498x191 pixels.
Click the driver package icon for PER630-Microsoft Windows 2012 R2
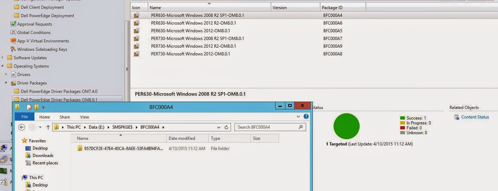point(136,23)
